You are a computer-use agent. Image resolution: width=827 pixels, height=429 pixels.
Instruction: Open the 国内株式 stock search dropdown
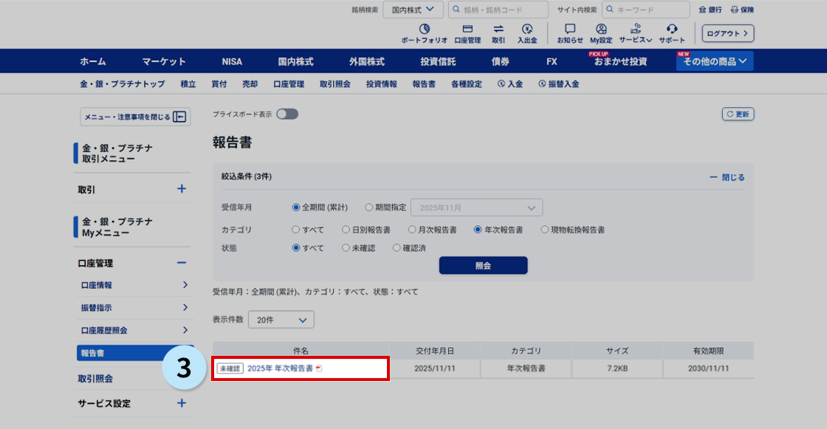[413, 10]
